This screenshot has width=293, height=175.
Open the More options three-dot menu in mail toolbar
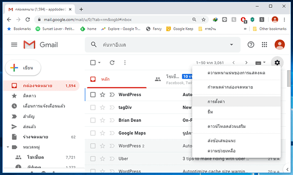click(125, 63)
